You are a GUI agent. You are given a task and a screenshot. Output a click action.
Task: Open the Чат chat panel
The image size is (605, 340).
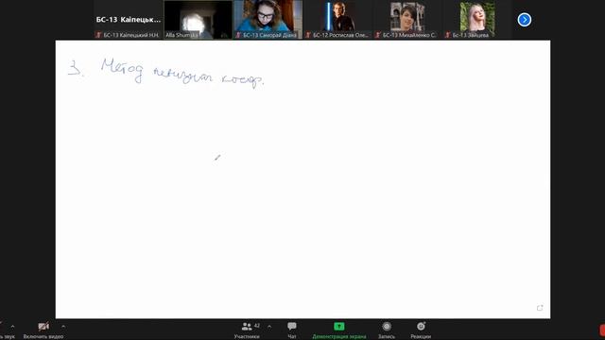point(292,331)
